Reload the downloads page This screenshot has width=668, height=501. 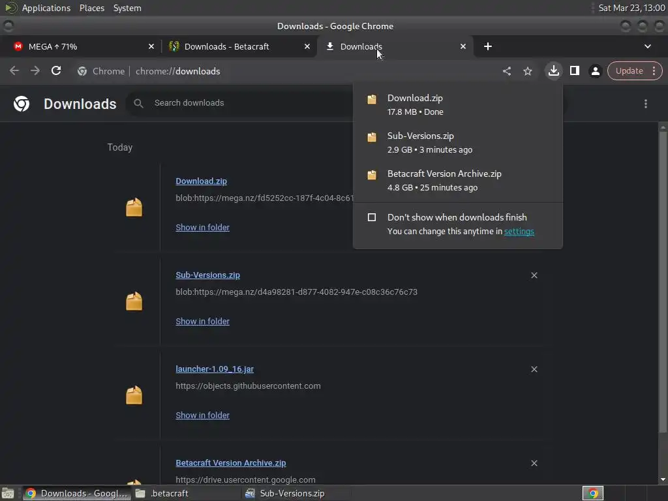tap(56, 70)
